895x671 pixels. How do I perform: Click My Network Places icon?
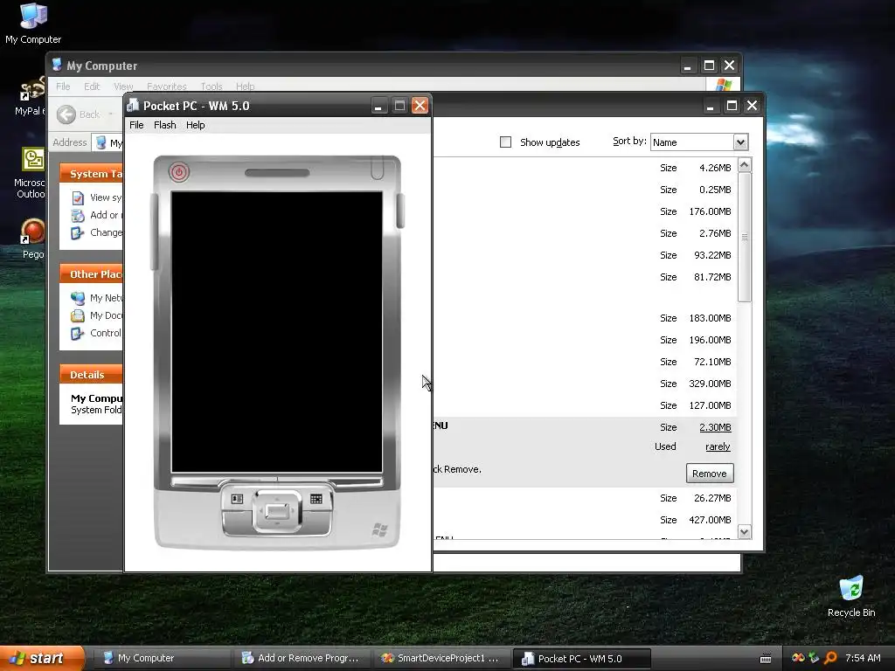(x=78, y=298)
